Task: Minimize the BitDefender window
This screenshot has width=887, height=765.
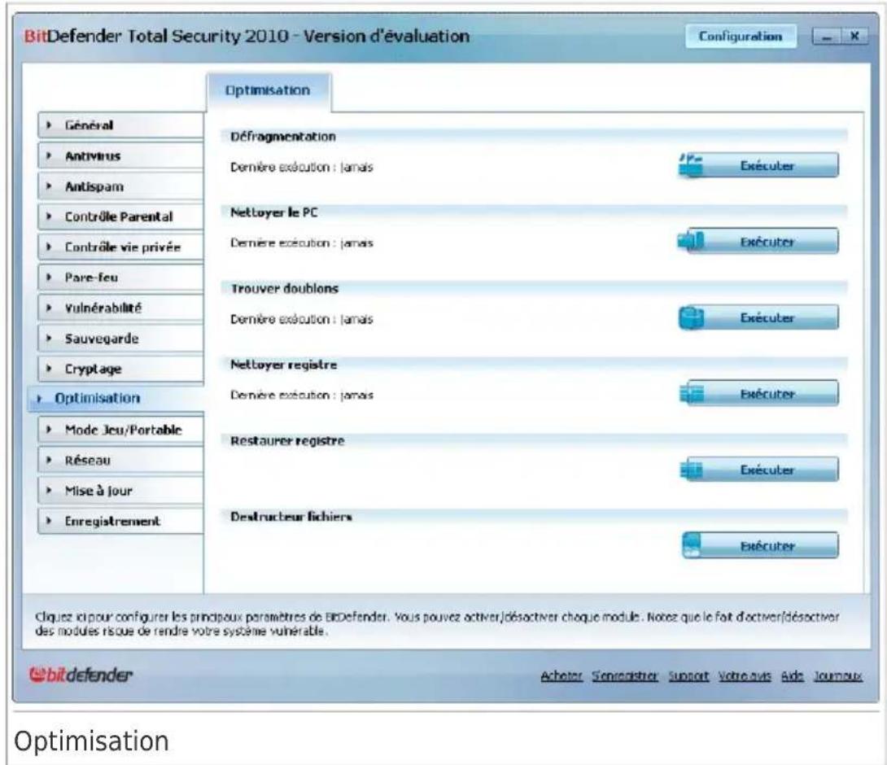Action: [x=827, y=37]
